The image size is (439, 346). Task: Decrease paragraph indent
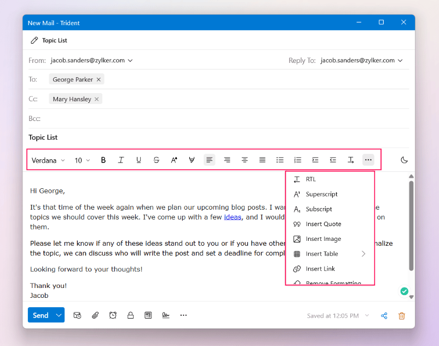click(x=333, y=160)
